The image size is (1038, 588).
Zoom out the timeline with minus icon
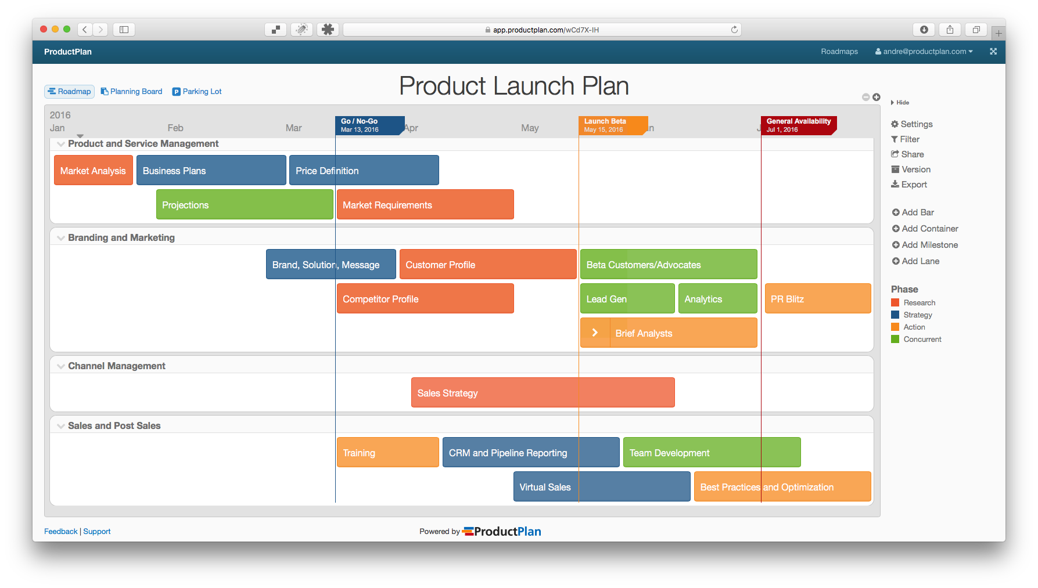pos(866,97)
